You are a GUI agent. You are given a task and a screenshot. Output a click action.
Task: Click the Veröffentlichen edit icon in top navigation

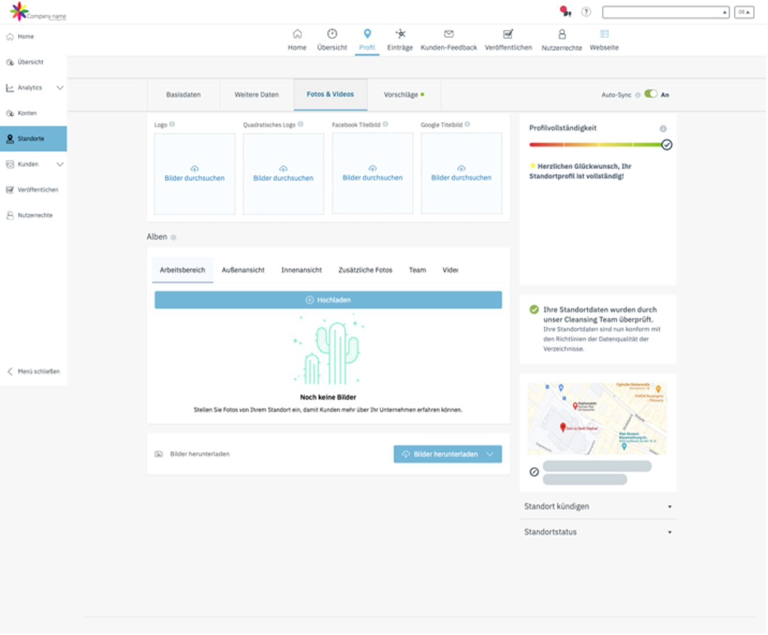509,34
